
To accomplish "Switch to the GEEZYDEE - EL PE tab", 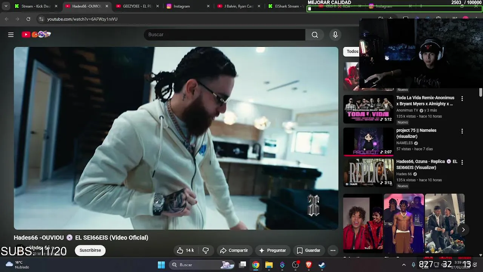I will click(137, 6).
